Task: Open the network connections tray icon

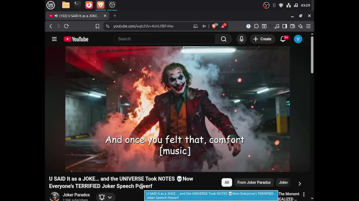Action: coord(289,5)
